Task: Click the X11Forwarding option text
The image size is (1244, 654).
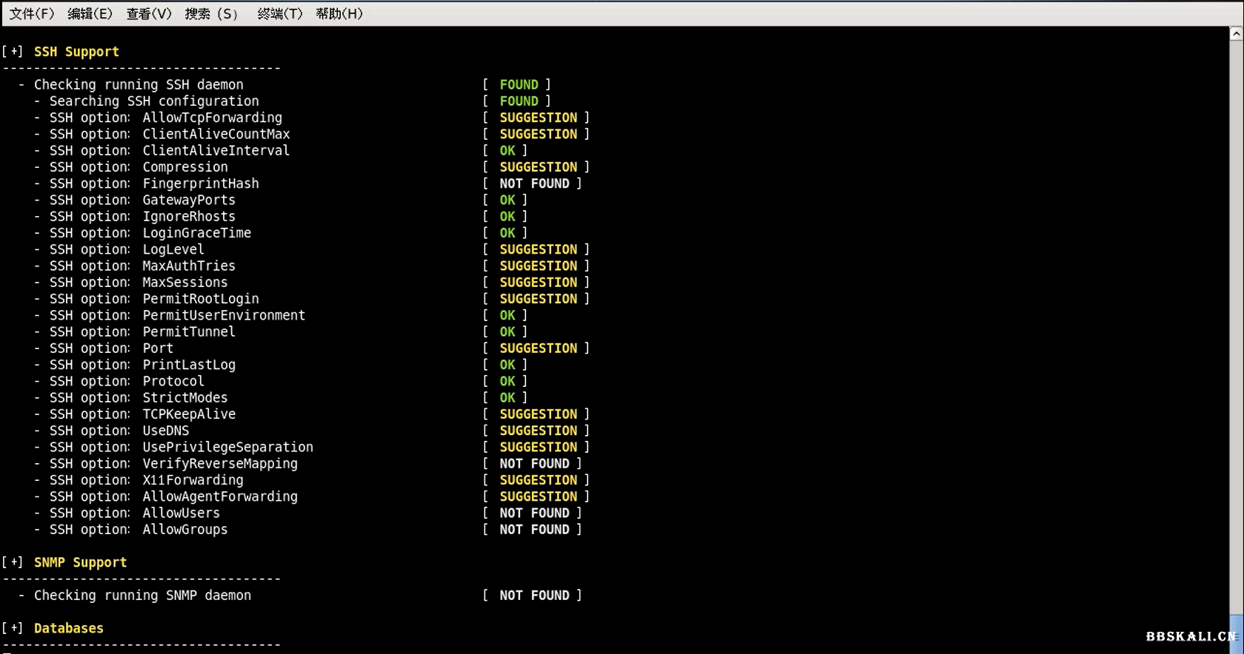Action: [193, 480]
